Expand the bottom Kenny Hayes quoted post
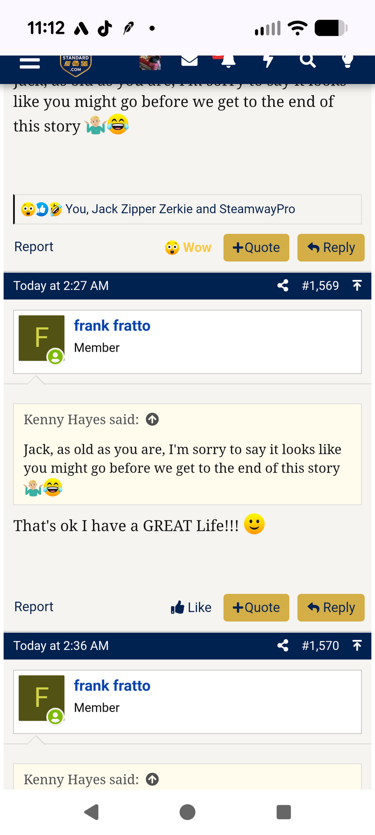 tap(152, 779)
